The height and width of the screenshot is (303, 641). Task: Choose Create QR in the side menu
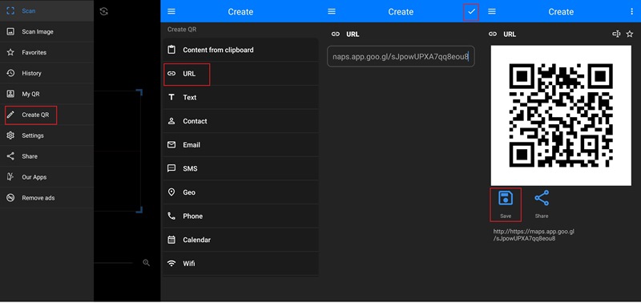(x=46, y=115)
